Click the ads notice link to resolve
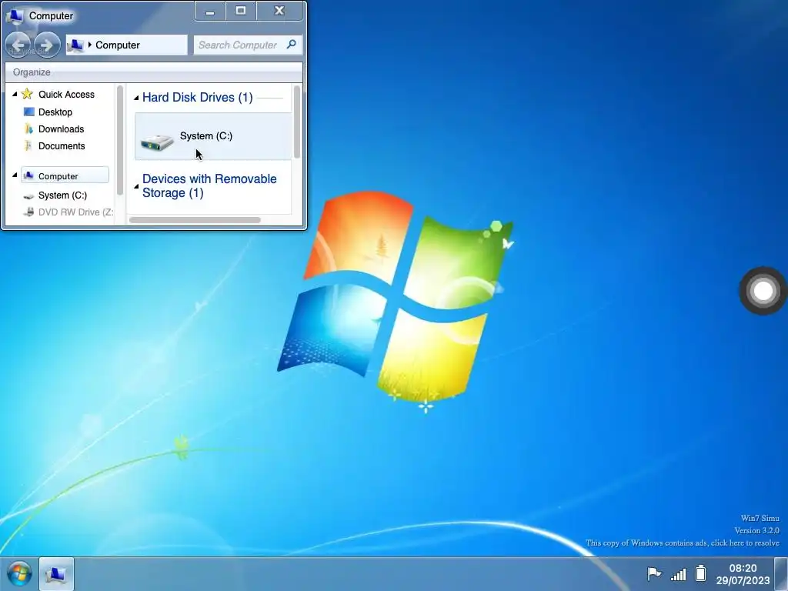 pyautogui.click(x=682, y=543)
